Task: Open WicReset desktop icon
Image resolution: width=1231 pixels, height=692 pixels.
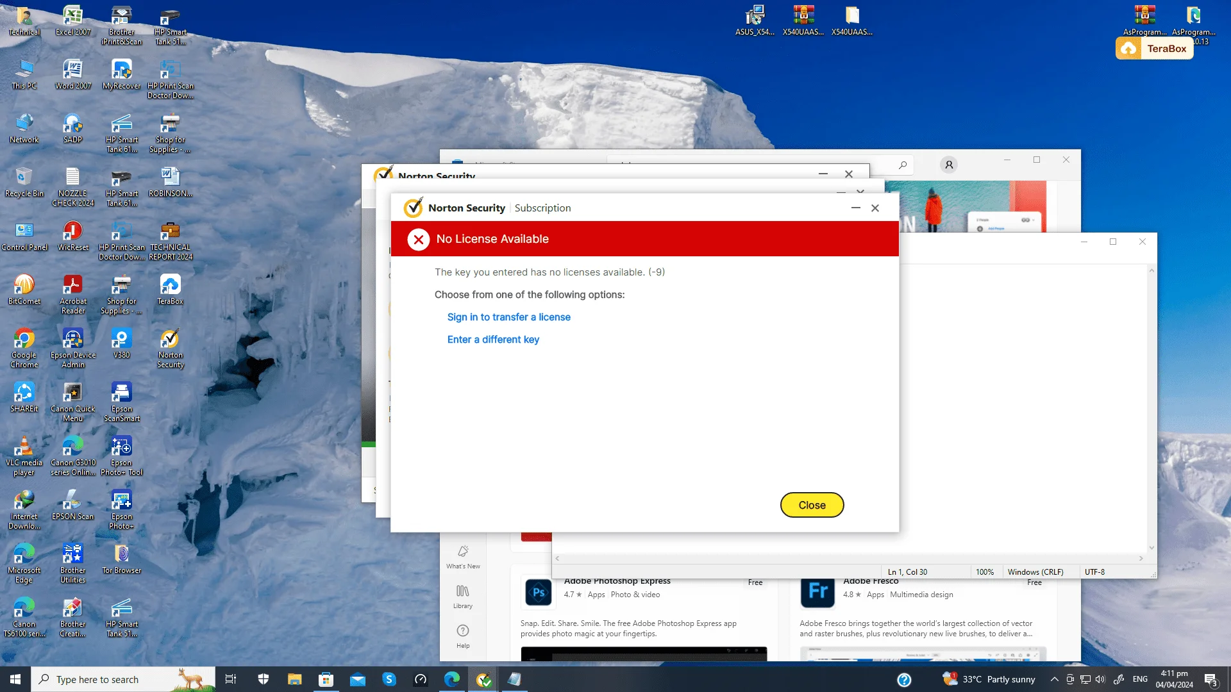Action: click(x=73, y=236)
